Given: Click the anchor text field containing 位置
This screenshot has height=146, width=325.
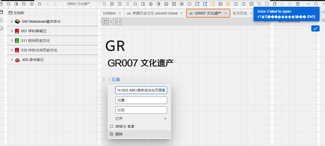Looking at the screenshot, I should point(141,100).
